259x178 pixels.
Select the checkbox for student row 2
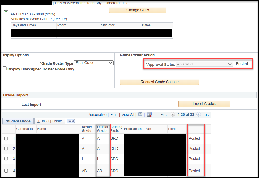(x=6, y=149)
